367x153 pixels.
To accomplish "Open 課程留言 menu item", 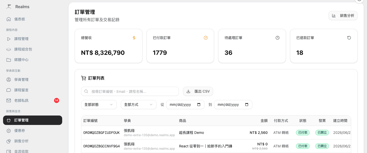I will point(33,90).
